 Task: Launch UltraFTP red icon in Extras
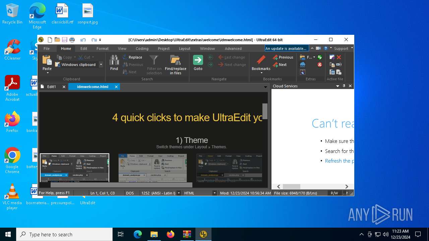pyautogui.click(x=320, y=65)
